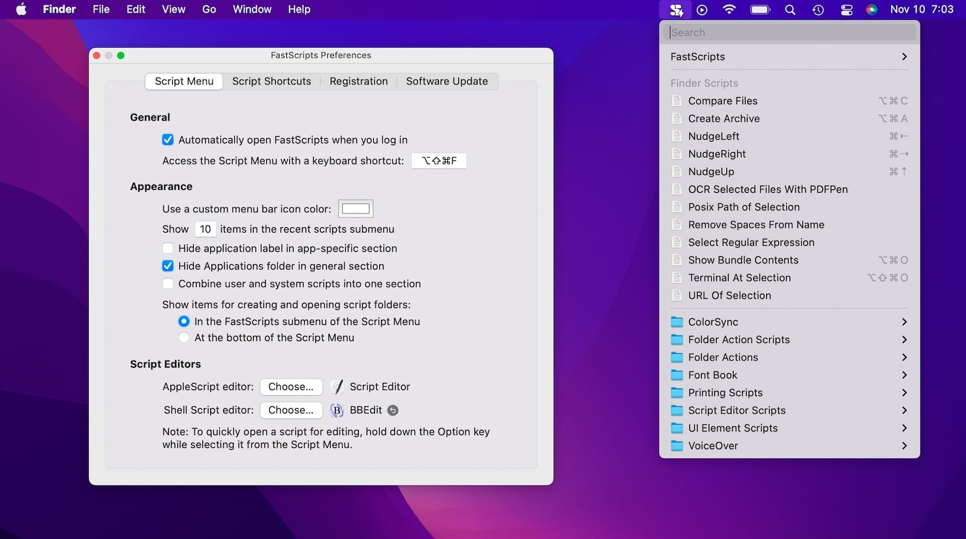Switch to the Script Shortcuts tab

tap(272, 81)
